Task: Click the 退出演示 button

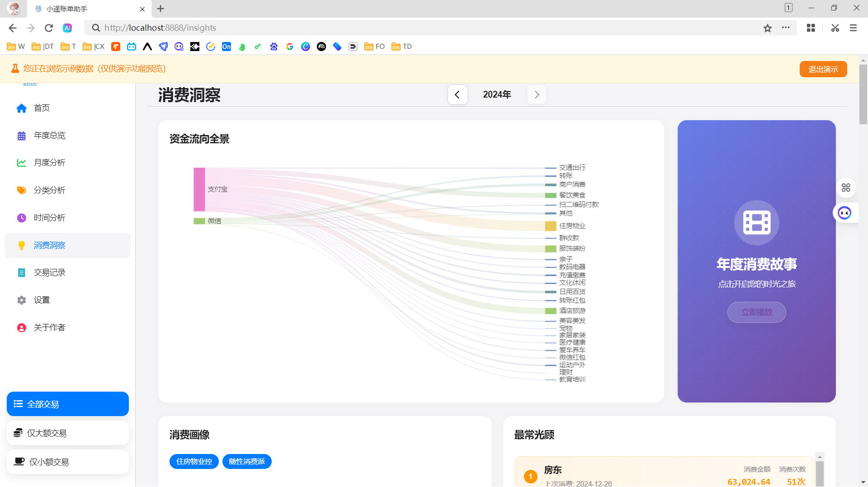Action: tap(823, 70)
